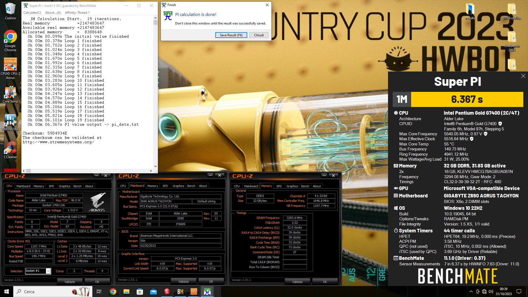The width and height of the screenshot is (528, 297).
Task: Click OK in left CPU-Z window
Action: (97, 282)
